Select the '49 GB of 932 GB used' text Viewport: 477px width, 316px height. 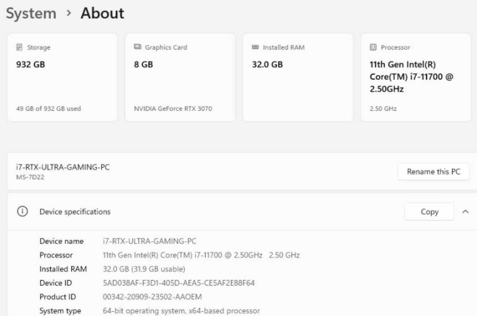tap(48, 109)
